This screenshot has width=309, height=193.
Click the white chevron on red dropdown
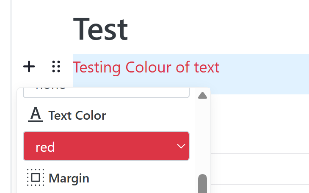tap(181, 146)
